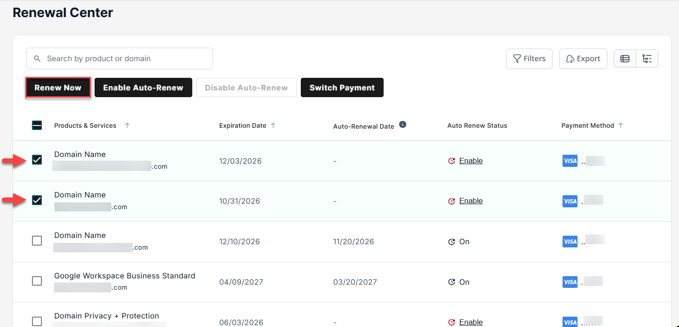Click auto-renew On icon for 04/09/2027
Screen dimensions: 679x327
(x=452, y=282)
